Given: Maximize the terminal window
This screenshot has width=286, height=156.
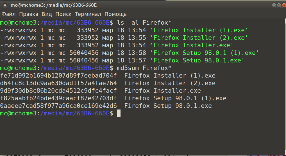Looking at the screenshot, I should 279,5.
